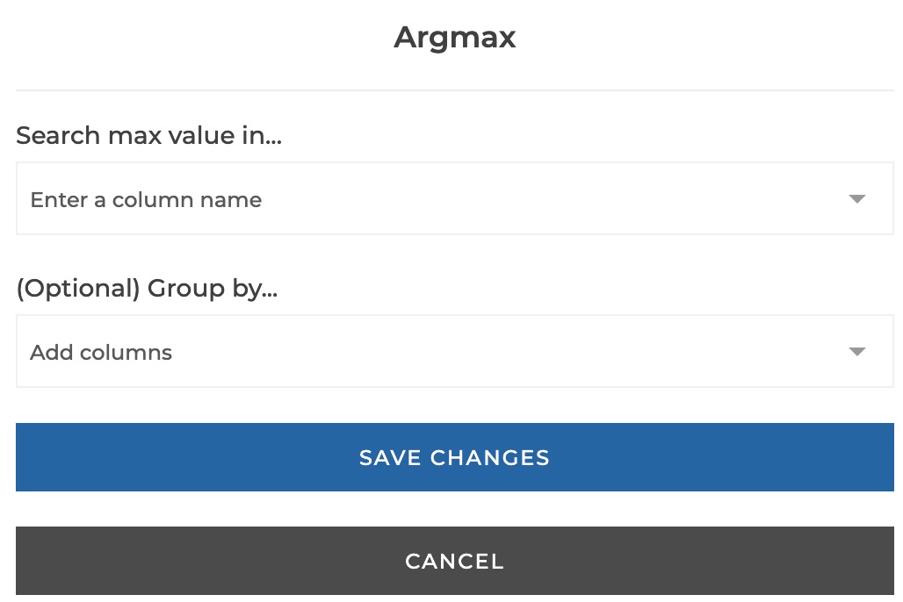Click the 'Enter a column name' input field

[351, 198]
